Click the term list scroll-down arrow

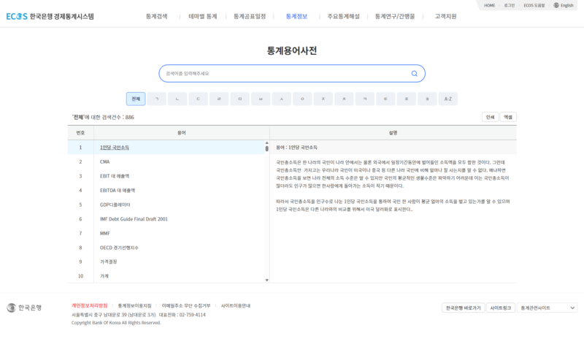point(266,280)
